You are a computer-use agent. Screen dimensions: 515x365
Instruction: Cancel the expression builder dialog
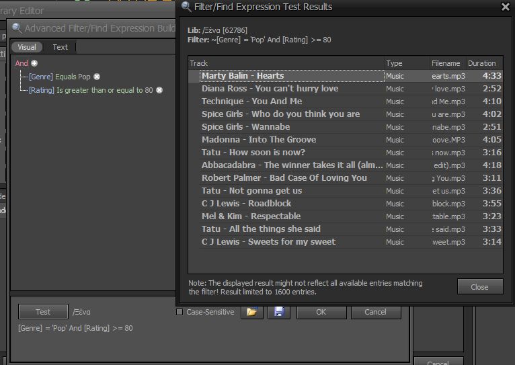[x=375, y=312]
